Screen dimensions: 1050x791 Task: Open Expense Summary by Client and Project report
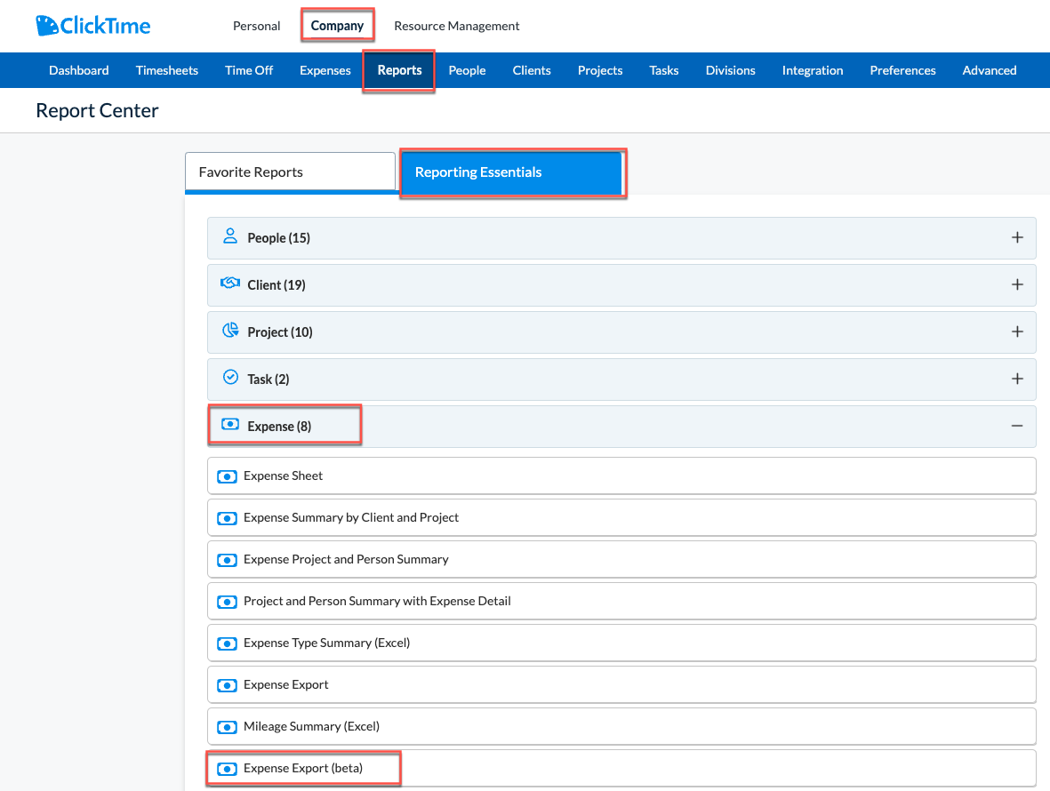[621, 518]
